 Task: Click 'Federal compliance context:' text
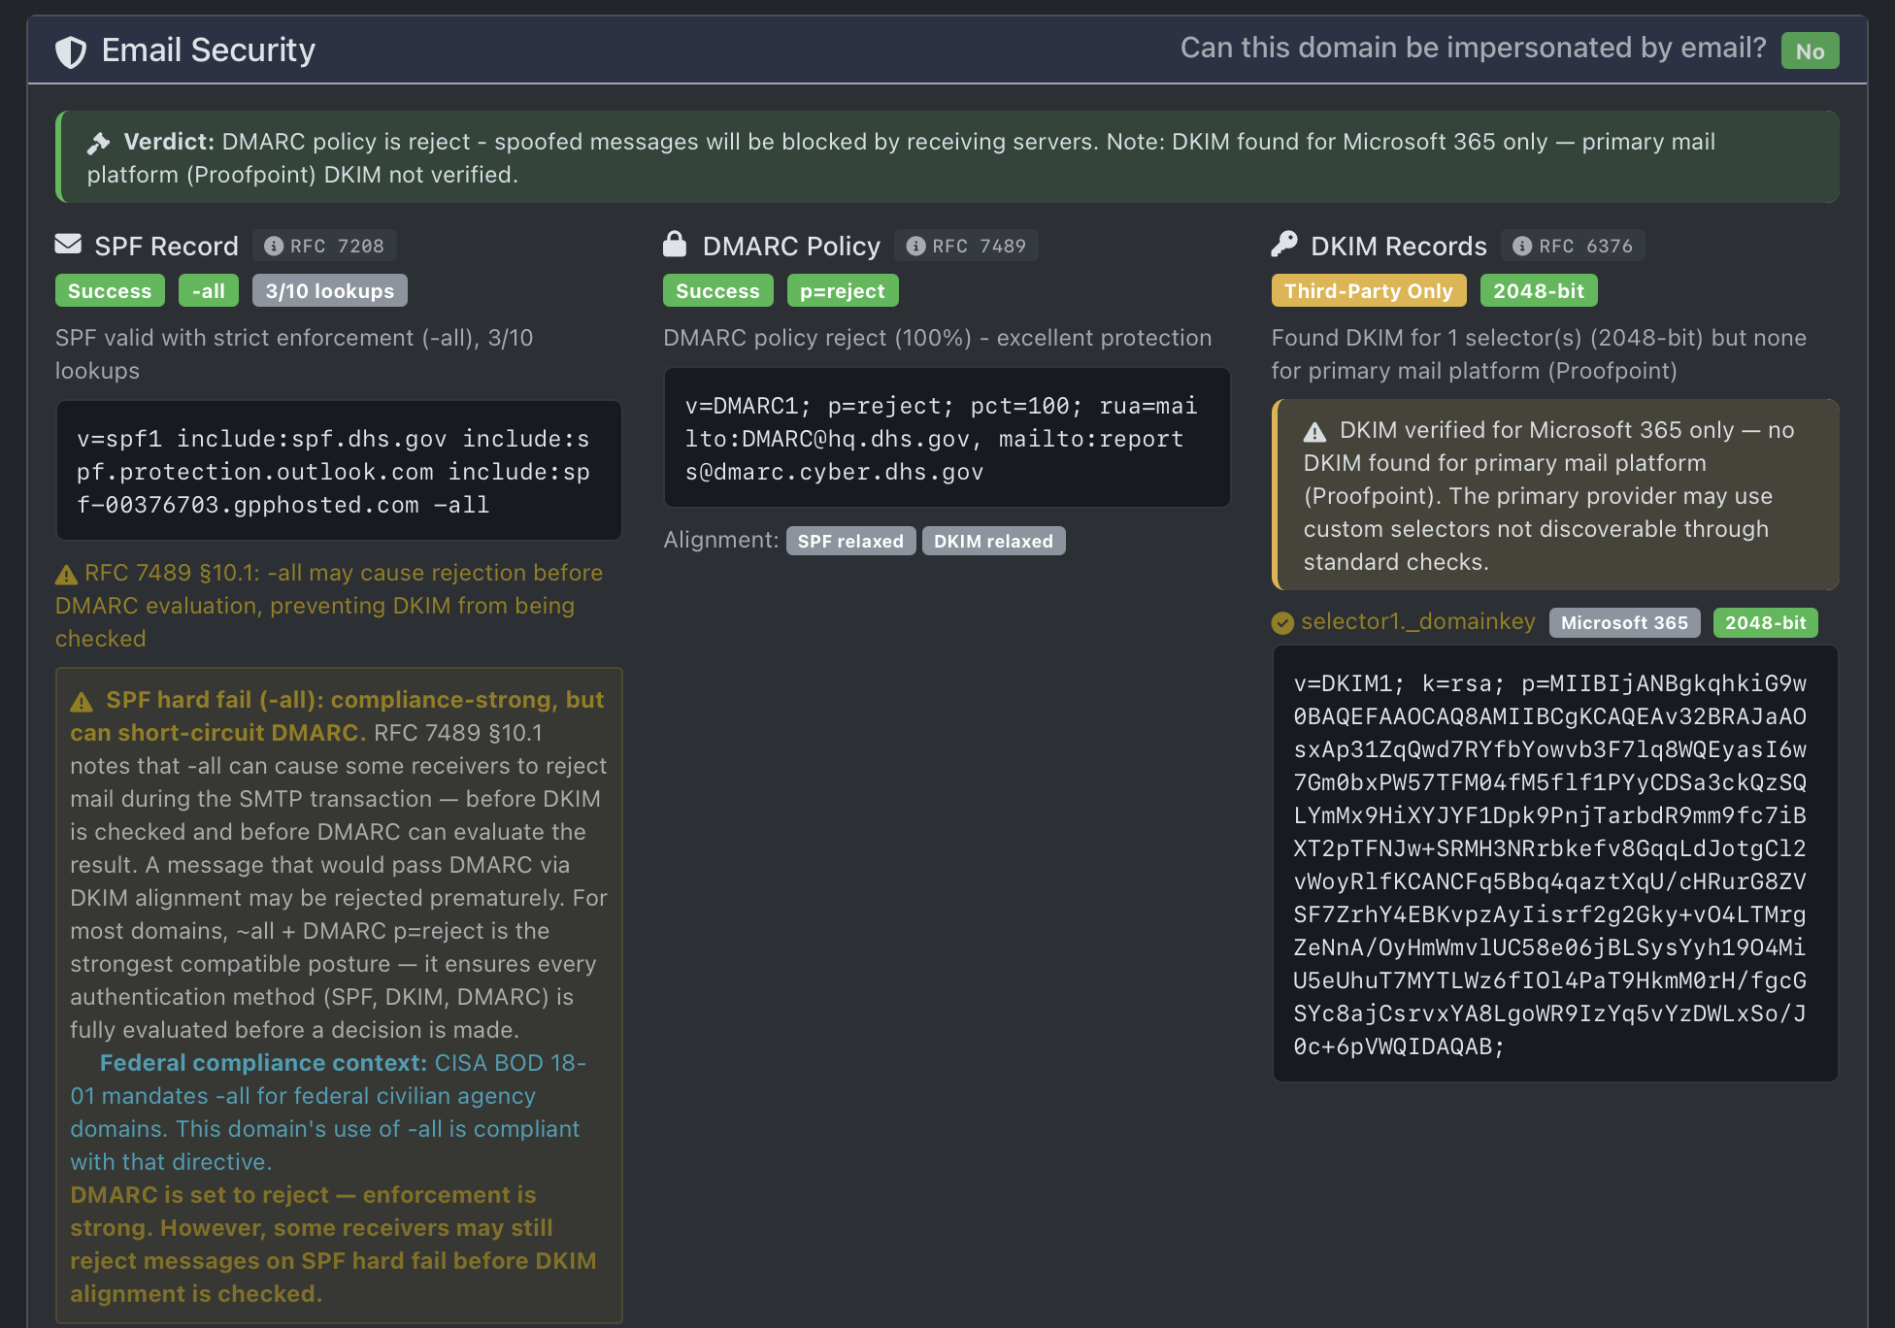(263, 1063)
